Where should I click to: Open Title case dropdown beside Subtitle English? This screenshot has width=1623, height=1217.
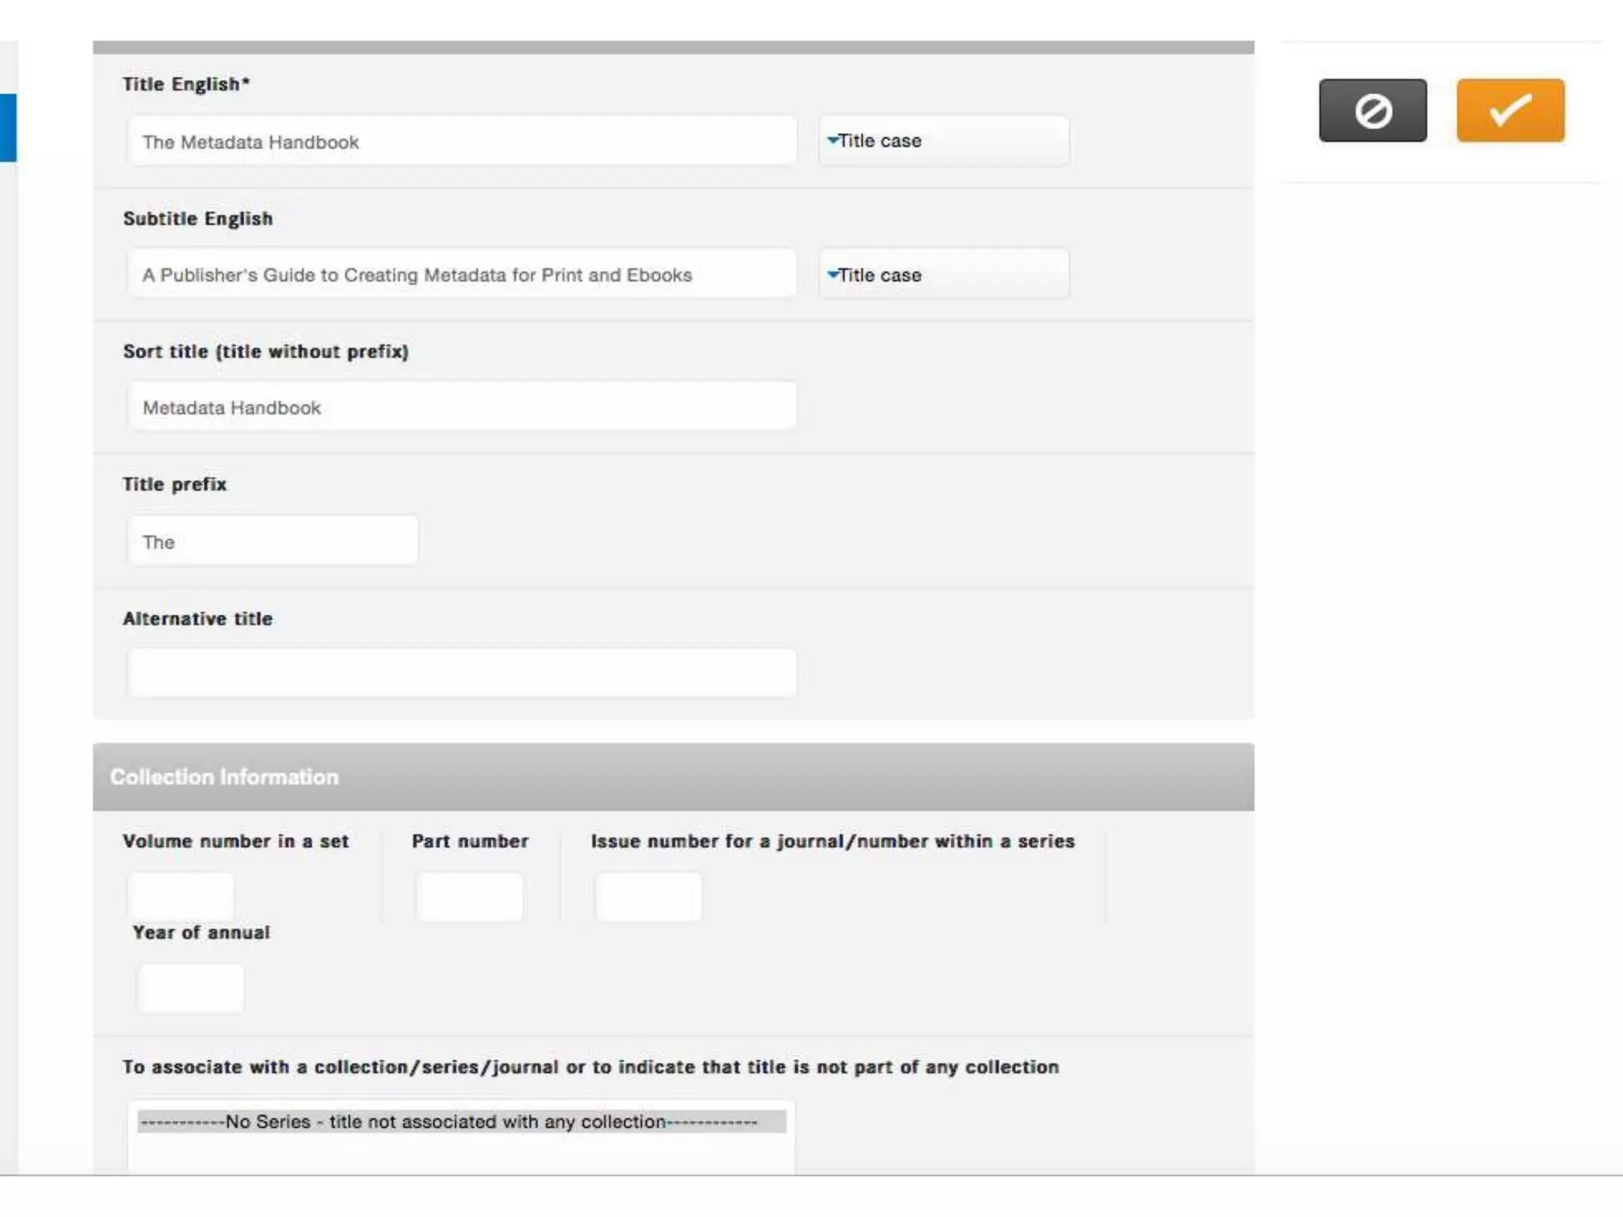943,275
